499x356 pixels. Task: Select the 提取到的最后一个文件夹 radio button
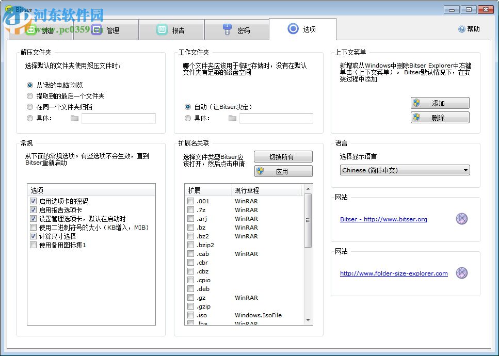click(29, 95)
